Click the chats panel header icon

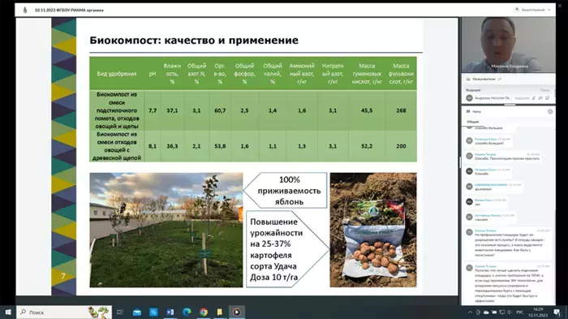pyautogui.click(x=468, y=112)
